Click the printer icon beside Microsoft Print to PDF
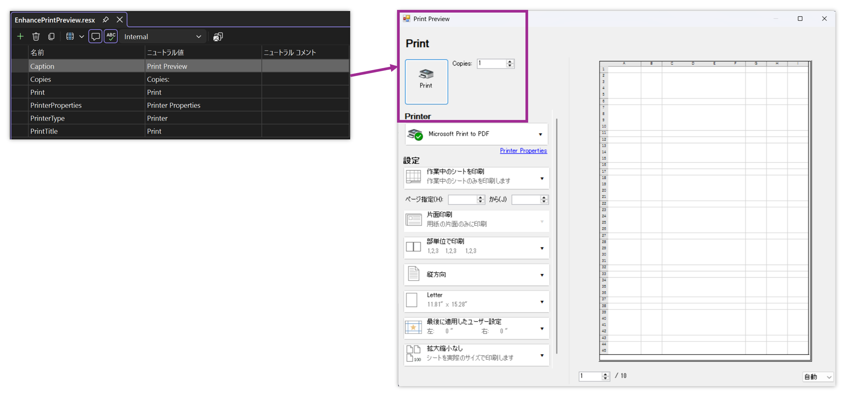This screenshot has height=398, width=847. pyautogui.click(x=415, y=134)
